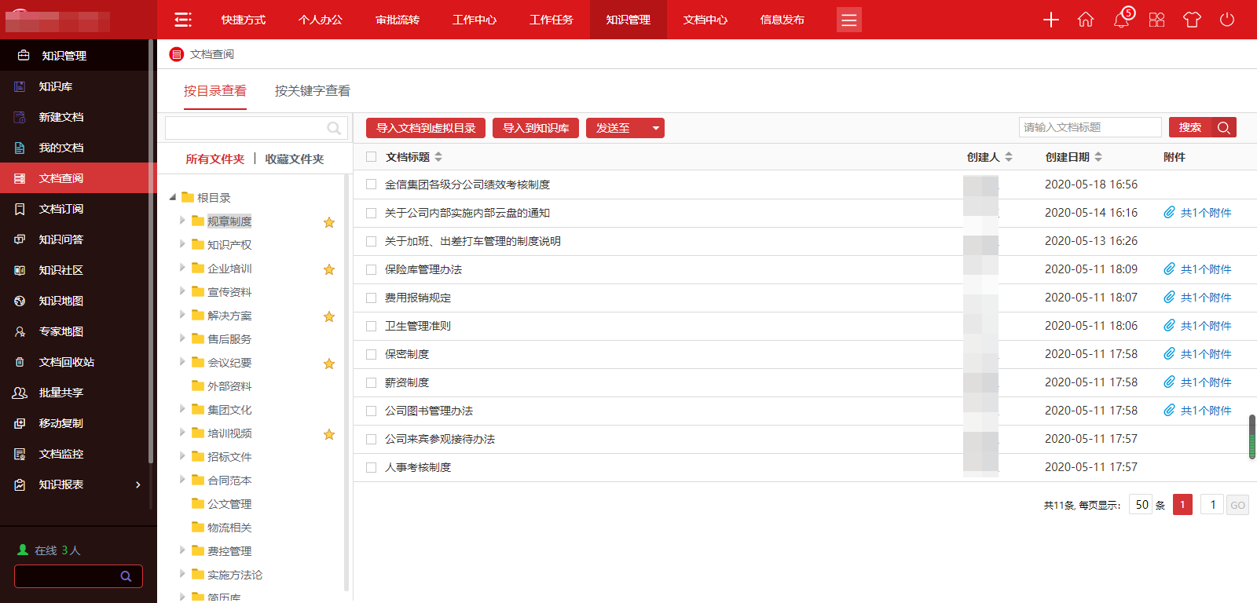Switch to 收藏文件夹 tab
Image resolution: width=1257 pixels, height=603 pixels.
point(295,159)
